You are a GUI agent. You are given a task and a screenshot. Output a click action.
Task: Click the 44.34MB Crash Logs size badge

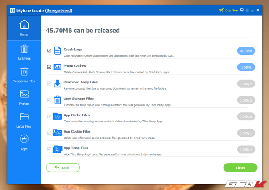pyautogui.click(x=246, y=51)
